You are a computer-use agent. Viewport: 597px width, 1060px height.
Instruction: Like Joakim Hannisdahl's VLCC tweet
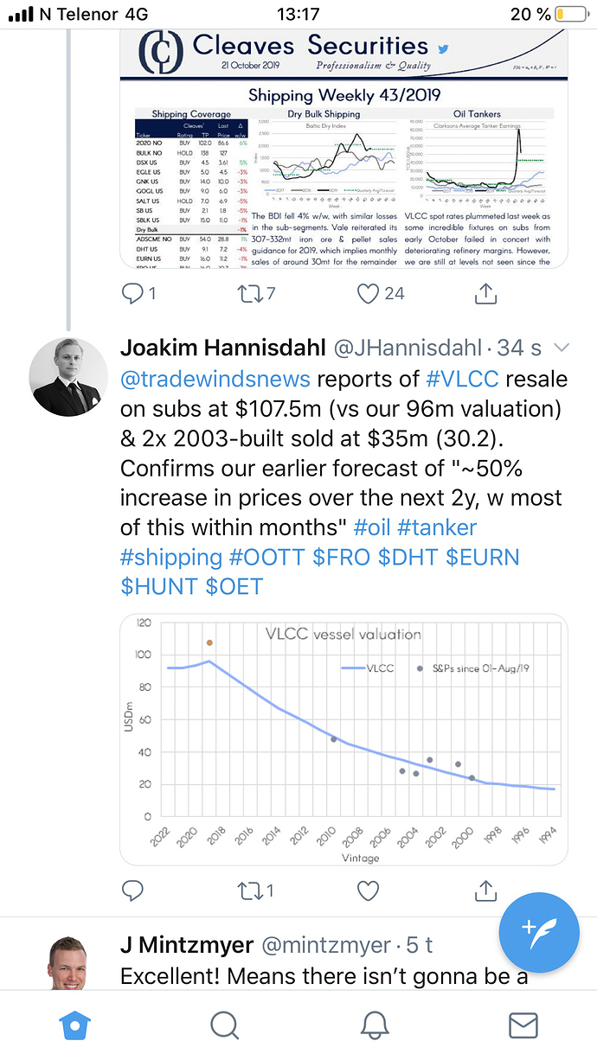pos(369,890)
